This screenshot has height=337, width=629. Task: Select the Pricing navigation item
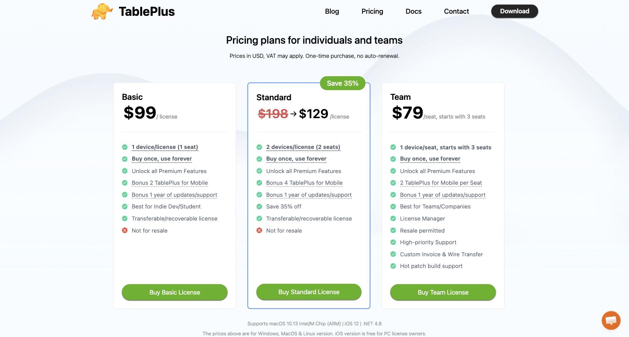[372, 11]
